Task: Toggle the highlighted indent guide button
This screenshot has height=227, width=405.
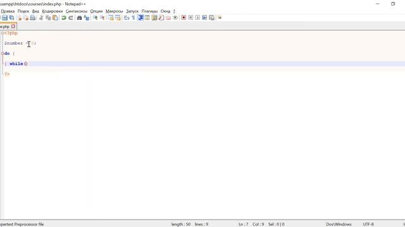Action: point(140,18)
